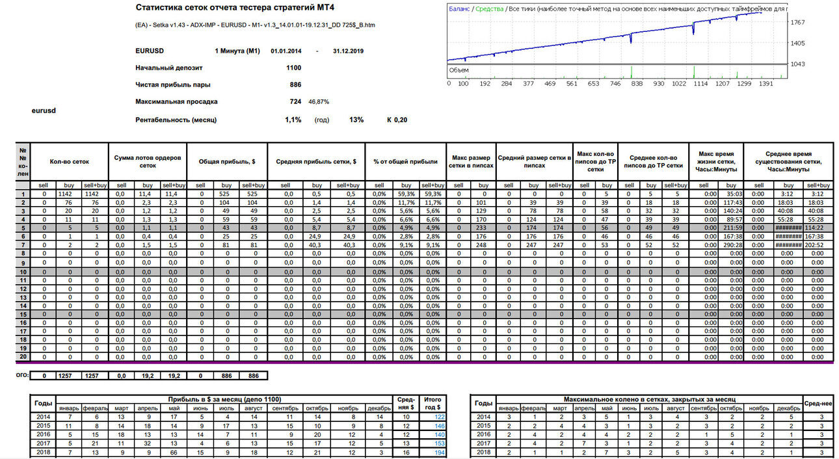Select the '202:52' average time cell in row 7
This screenshot has width=839, height=459.
pyautogui.click(x=818, y=245)
